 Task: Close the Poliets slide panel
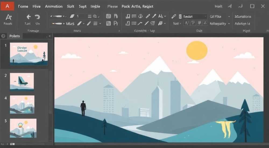pos(49,36)
